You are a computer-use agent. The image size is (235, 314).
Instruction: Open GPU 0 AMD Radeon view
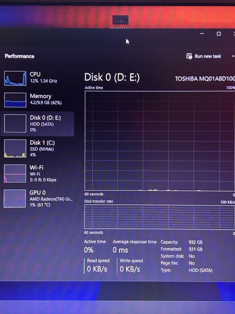coord(37,198)
